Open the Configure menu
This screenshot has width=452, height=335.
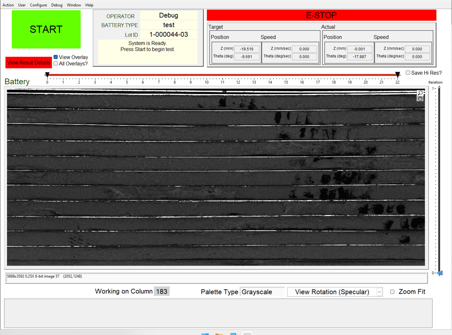coord(38,5)
